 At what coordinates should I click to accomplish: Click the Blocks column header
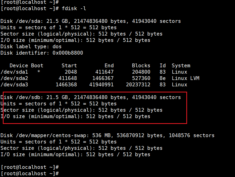click(141, 66)
